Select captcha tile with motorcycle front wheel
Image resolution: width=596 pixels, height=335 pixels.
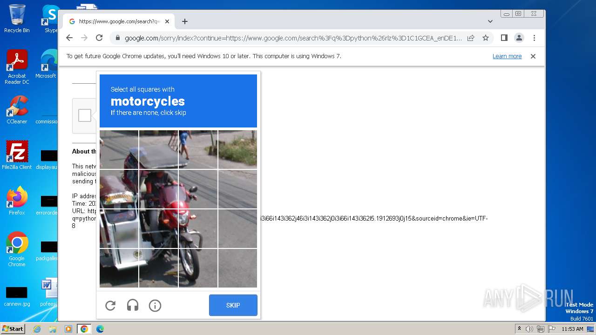[198, 268]
